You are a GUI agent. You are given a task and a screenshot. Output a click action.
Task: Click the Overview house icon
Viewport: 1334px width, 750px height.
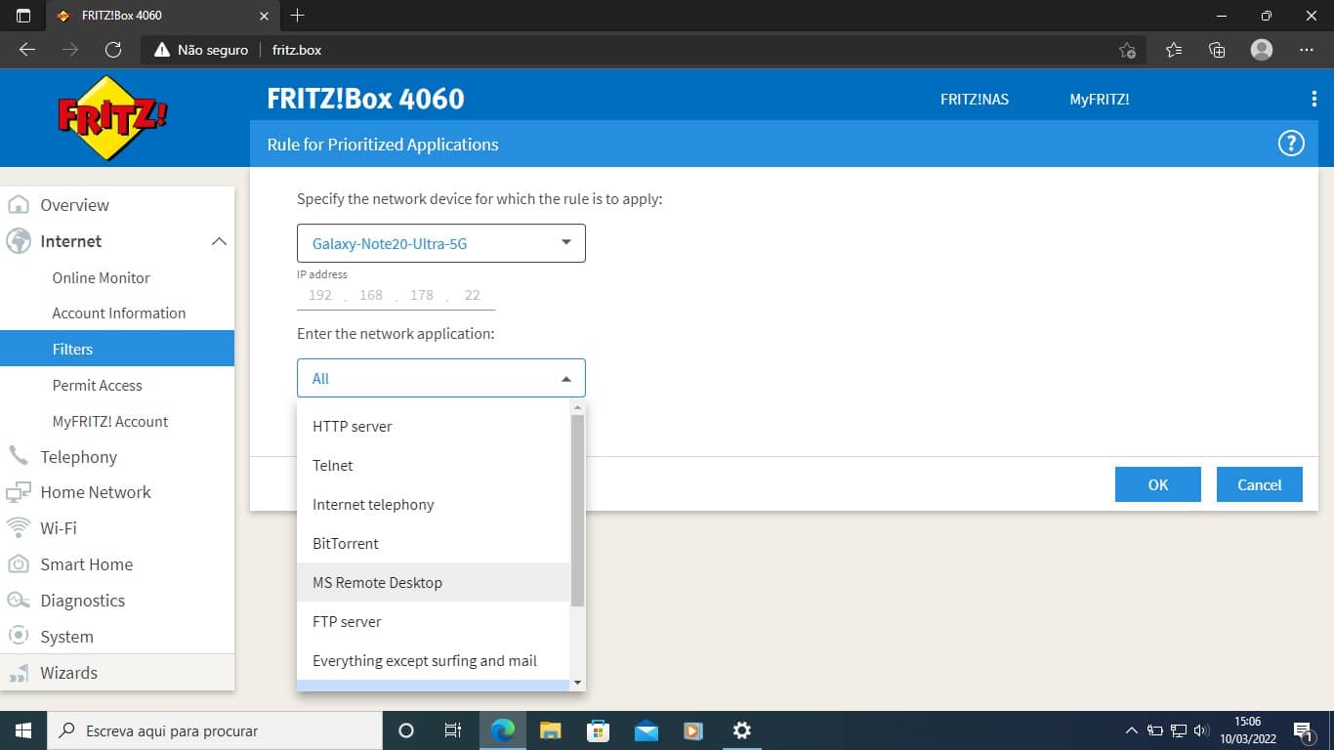18,205
